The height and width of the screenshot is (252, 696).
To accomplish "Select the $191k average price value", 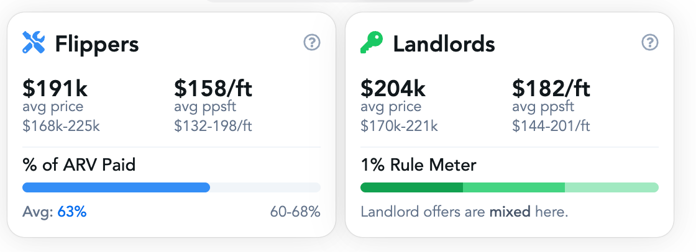I will (55, 88).
